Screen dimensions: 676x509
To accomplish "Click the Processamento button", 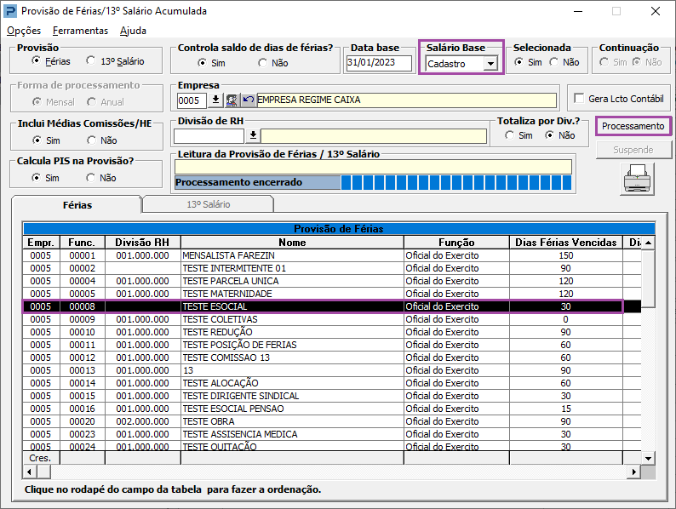I will coord(633,126).
